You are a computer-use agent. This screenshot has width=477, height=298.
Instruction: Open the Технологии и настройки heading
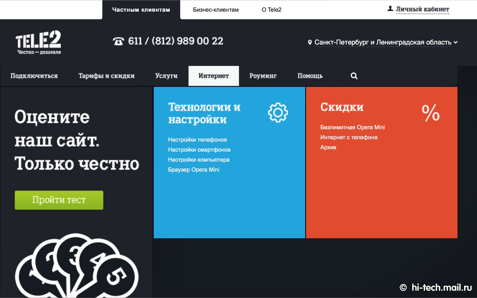(204, 113)
